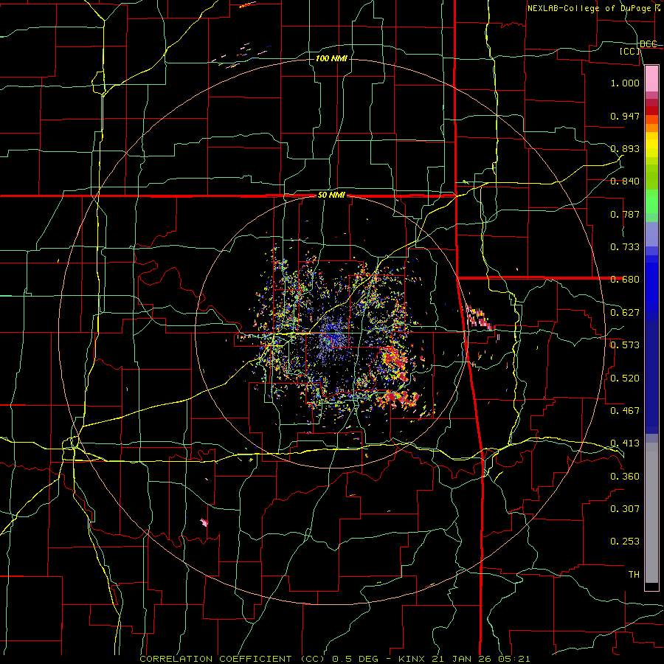This screenshot has width=664, height=664.
Task: Click the 0.413 legend value
Action: tap(625, 443)
